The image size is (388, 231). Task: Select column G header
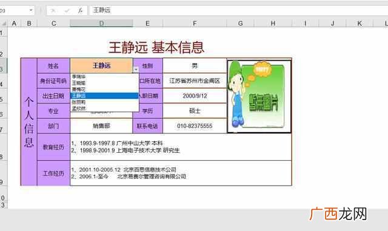240,24
